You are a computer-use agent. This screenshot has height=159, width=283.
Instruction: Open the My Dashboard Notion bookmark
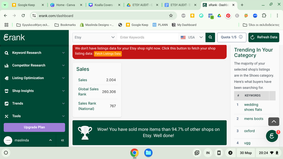tap(184, 25)
